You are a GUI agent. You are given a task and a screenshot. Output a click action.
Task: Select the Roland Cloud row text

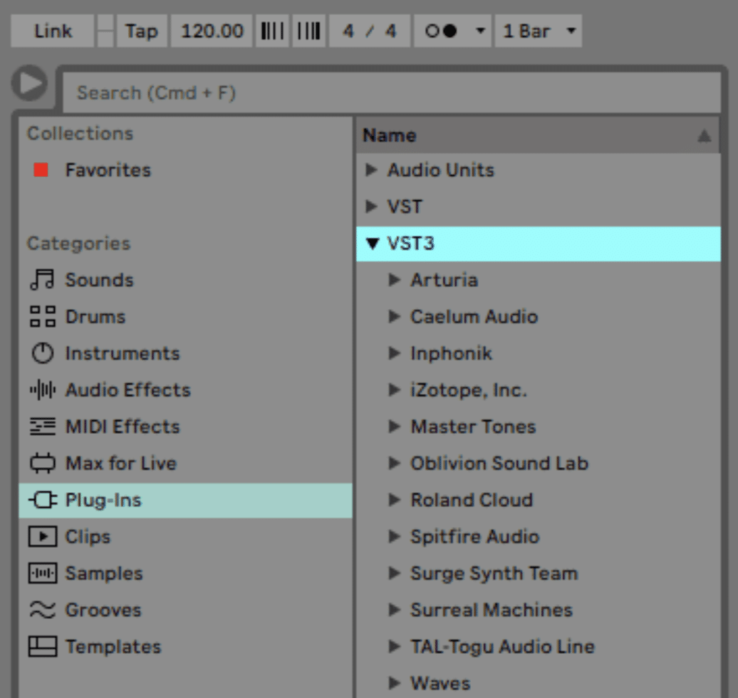[472, 500]
